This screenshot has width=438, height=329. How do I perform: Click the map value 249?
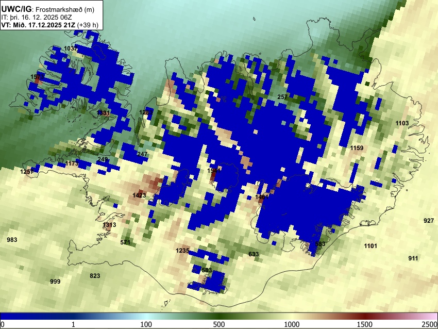103,160
